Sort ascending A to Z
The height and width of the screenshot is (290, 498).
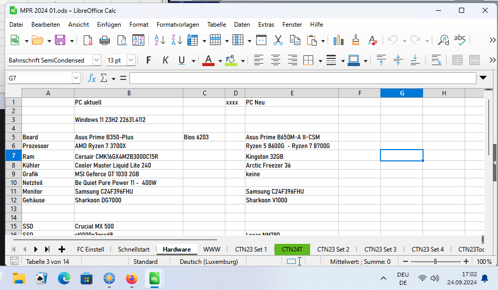click(160, 40)
